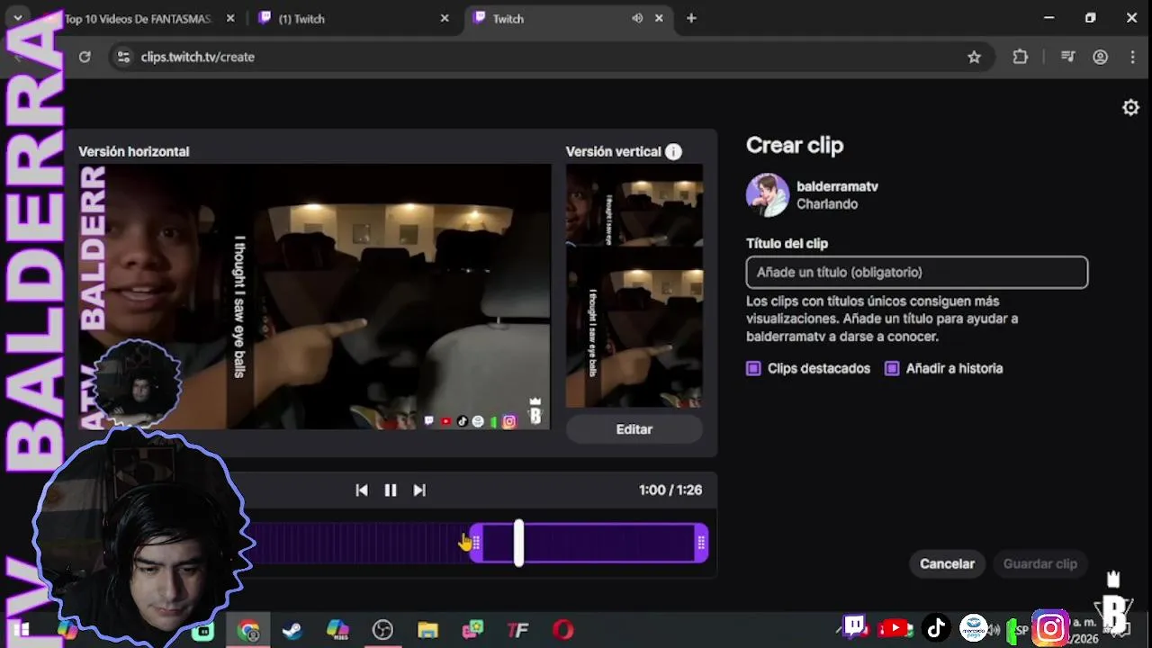This screenshot has height=648, width=1152.
Task: Focus the Título del clip field
Action: pos(917,272)
